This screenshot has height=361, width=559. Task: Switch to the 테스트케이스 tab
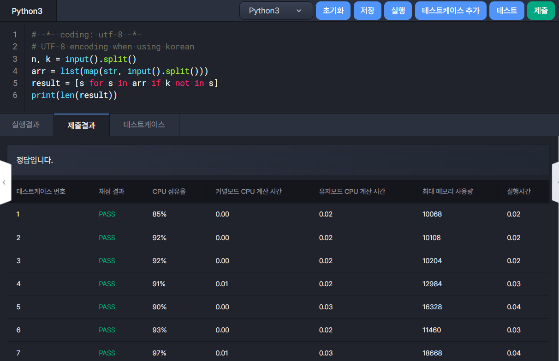(144, 125)
